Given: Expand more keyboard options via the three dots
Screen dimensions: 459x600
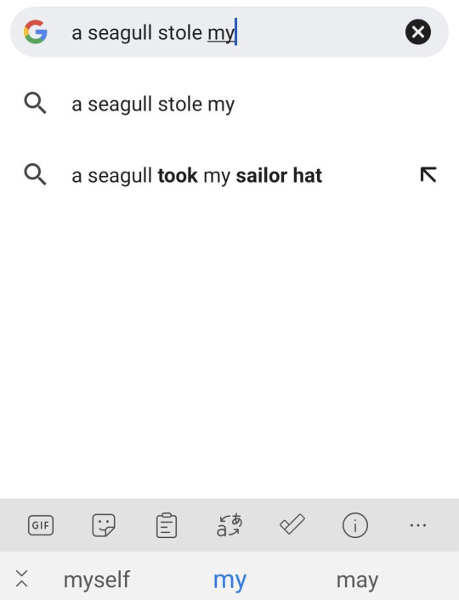Looking at the screenshot, I should (417, 525).
